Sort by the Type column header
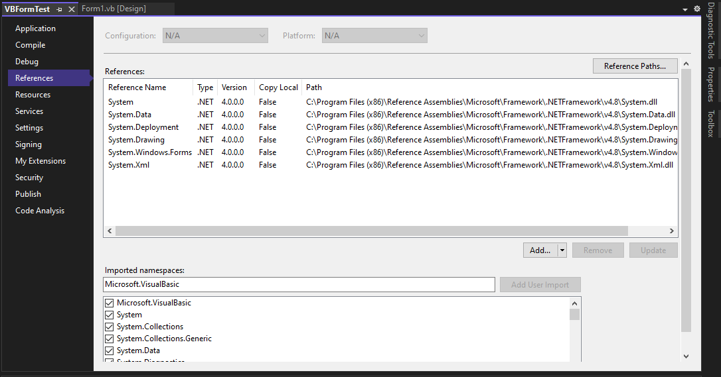The width and height of the screenshot is (721, 377). point(205,87)
